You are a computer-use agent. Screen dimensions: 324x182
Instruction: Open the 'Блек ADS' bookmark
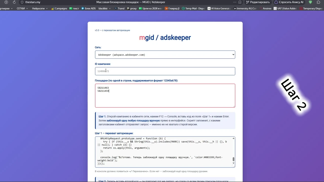89,9
